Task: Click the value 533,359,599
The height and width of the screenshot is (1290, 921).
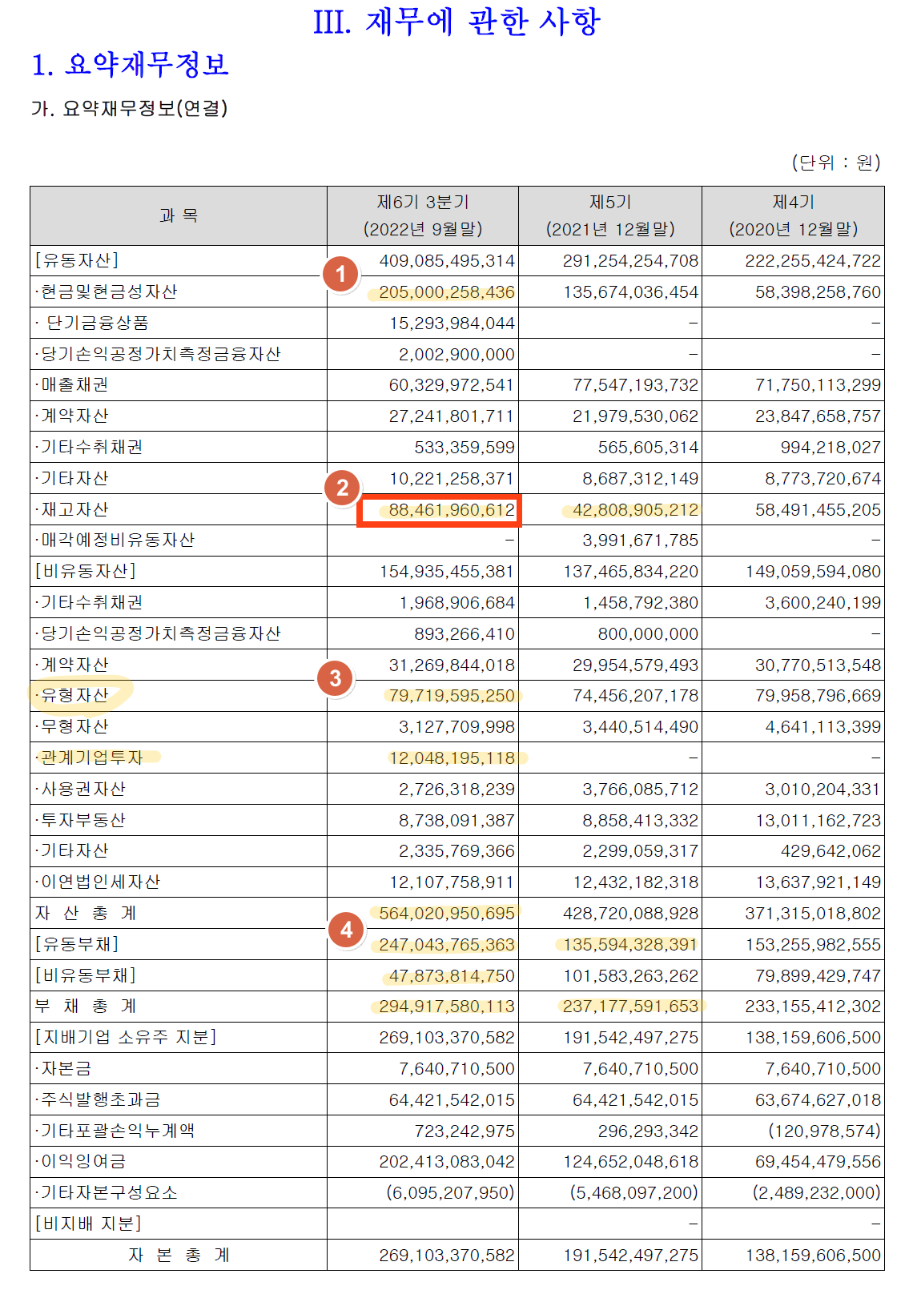Action: [x=465, y=448]
